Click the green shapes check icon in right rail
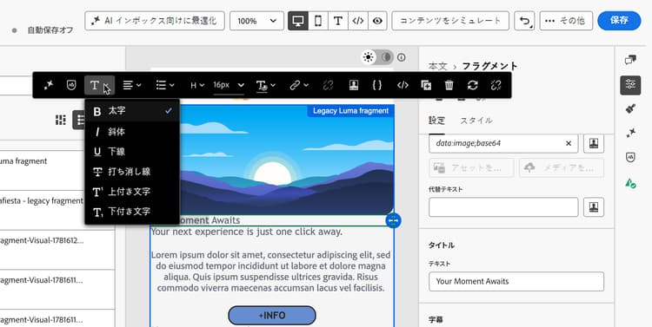Screen dimensions: 652x327 [x=630, y=183]
